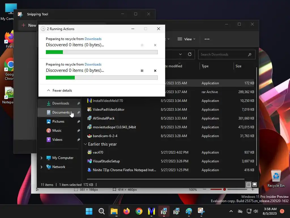Open Snipping Tool taskbar icon
The width and height of the screenshot is (290, 218).
[201, 211]
